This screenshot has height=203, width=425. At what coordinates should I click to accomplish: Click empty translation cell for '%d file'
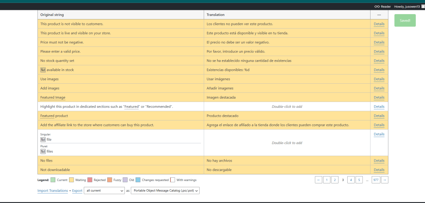point(287,143)
